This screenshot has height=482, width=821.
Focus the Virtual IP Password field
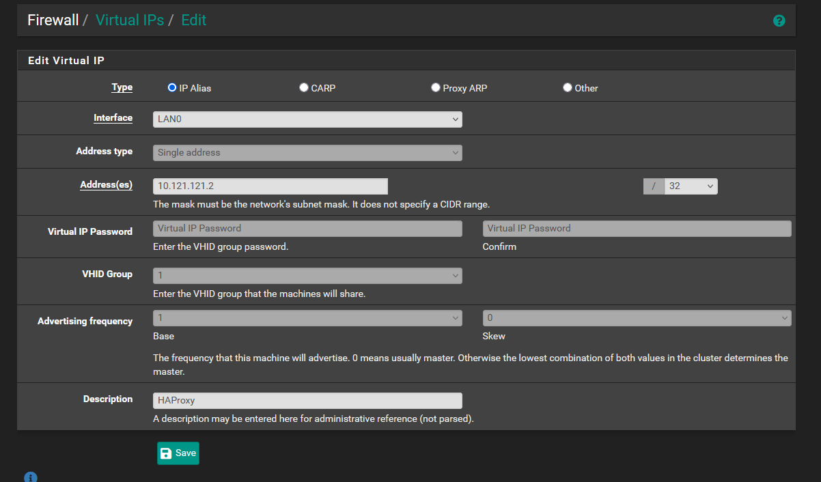(307, 229)
